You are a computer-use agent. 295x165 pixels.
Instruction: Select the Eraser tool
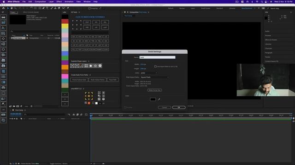(x=59, y=8)
